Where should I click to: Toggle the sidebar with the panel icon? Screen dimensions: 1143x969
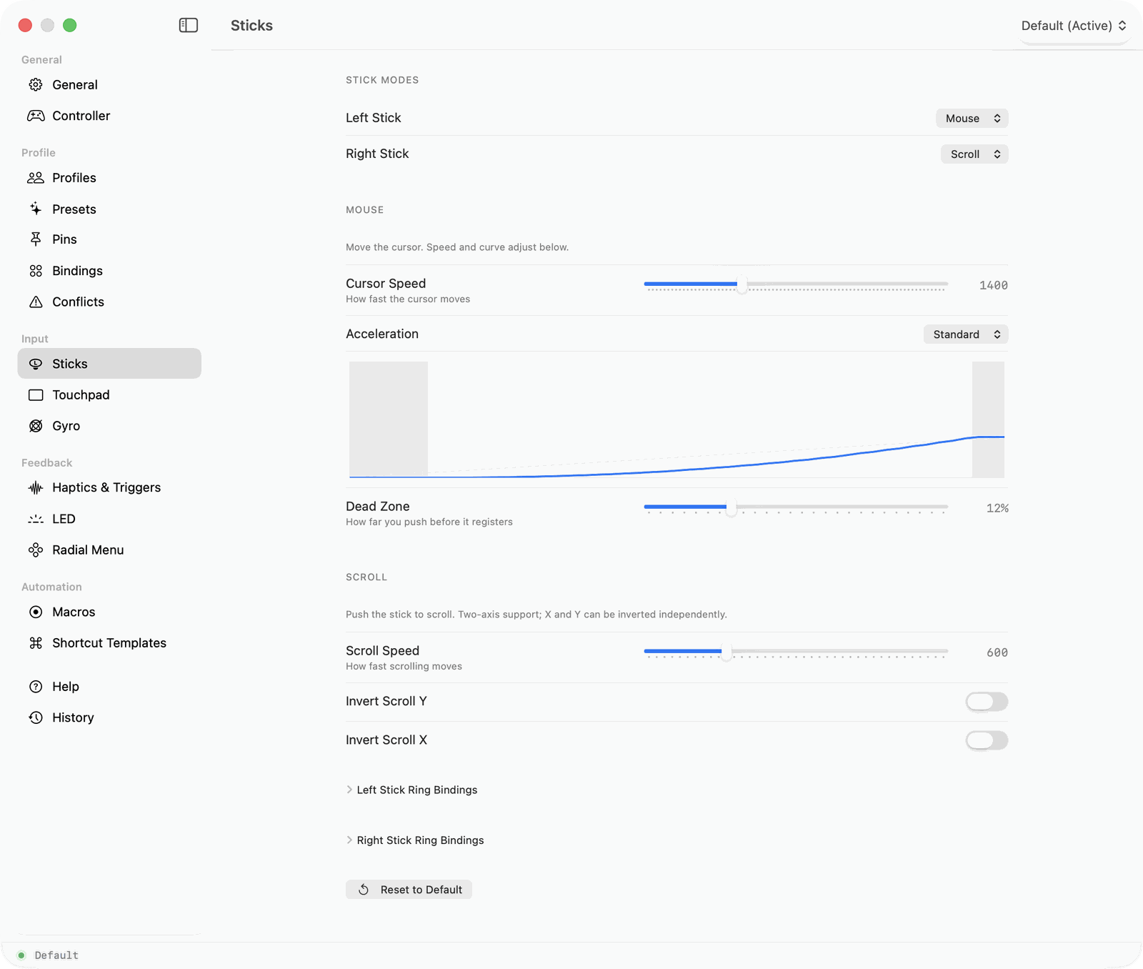pyautogui.click(x=189, y=26)
